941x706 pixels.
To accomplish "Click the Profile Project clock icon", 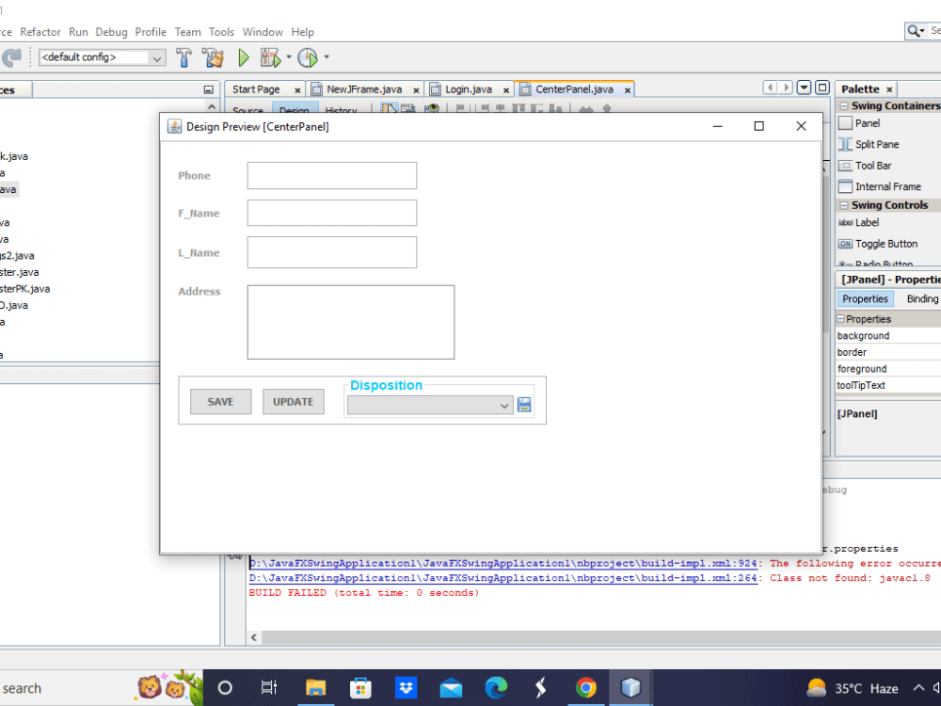I will coord(308,57).
